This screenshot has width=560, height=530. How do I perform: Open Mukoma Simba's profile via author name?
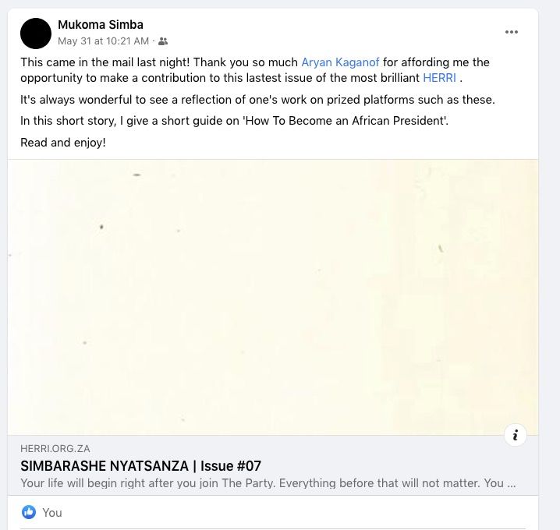pyautogui.click(x=101, y=25)
